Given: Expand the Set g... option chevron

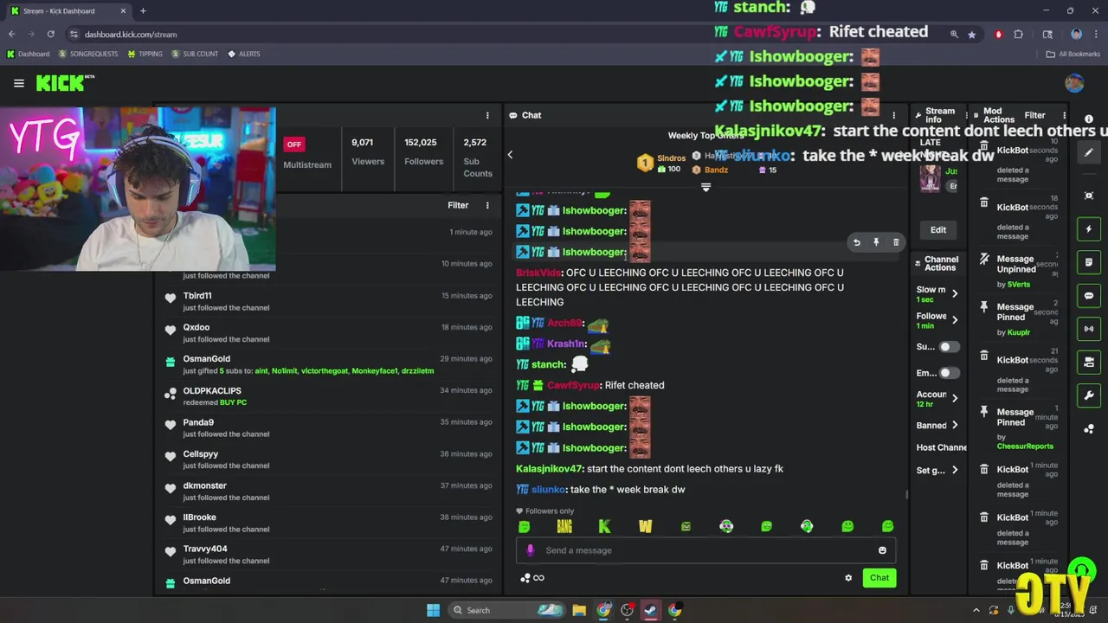Looking at the screenshot, I should pyautogui.click(x=955, y=470).
